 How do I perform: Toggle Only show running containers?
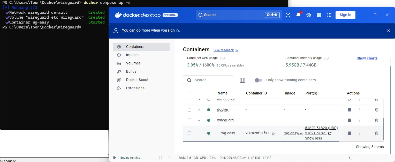coord(259,80)
